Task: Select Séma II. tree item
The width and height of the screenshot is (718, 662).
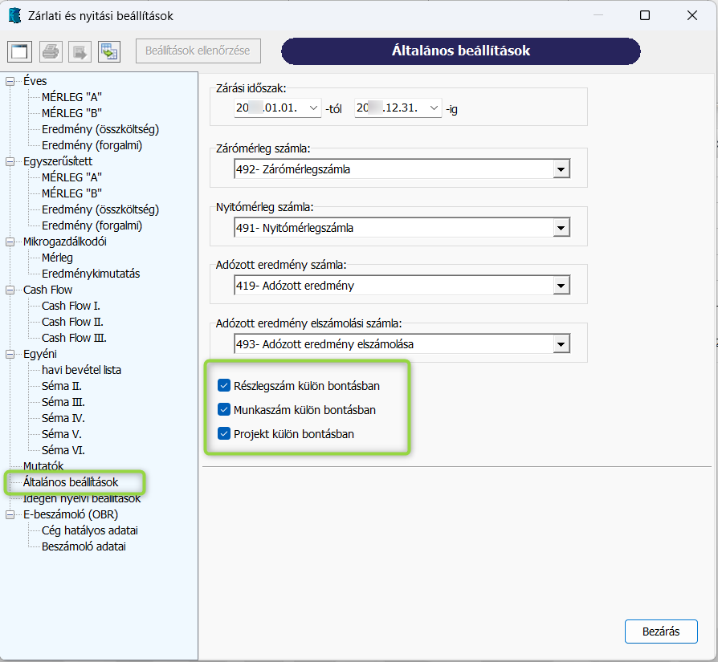Action: coord(62,386)
